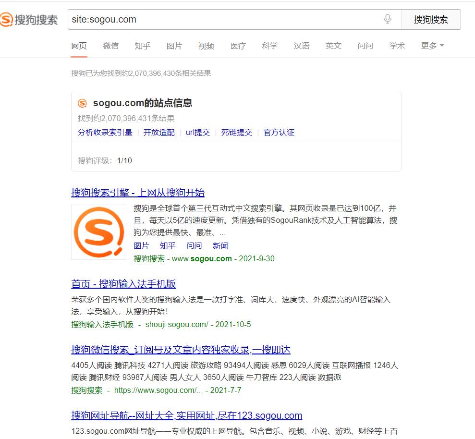
Task: Click the microphone voice search icon
Action: pos(387,20)
